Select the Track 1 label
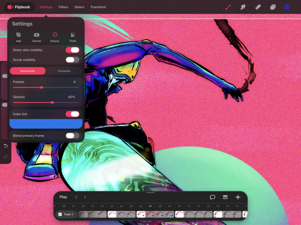Viewport: 301px width, 225px height. [69, 214]
